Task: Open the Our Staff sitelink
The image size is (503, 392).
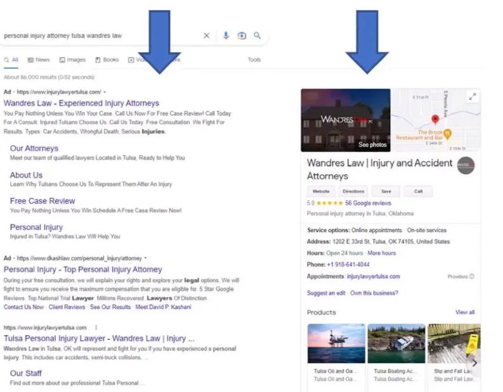Action: (25, 374)
